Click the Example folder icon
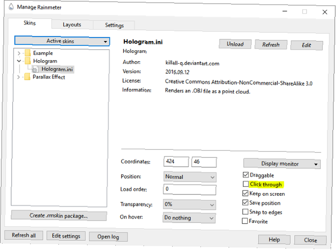The image size is (336, 250). coord(28,53)
